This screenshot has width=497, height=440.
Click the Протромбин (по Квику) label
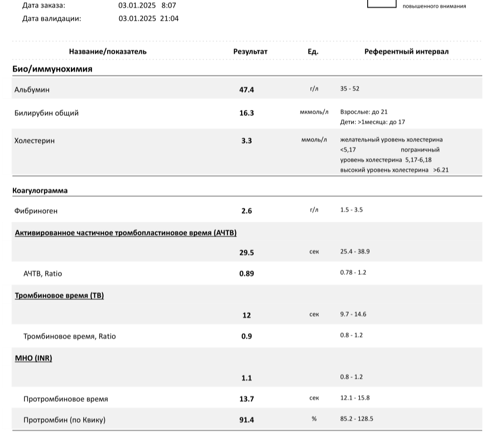coord(64,420)
